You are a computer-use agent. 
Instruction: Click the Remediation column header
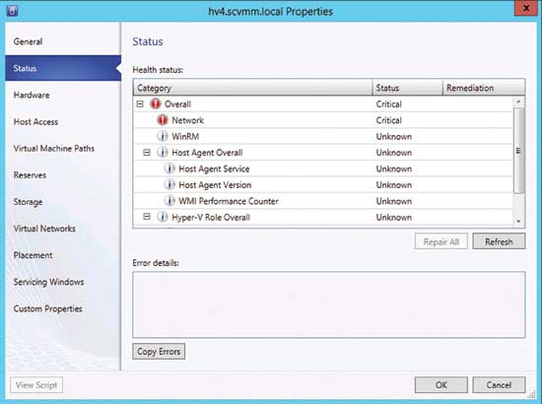pos(484,88)
